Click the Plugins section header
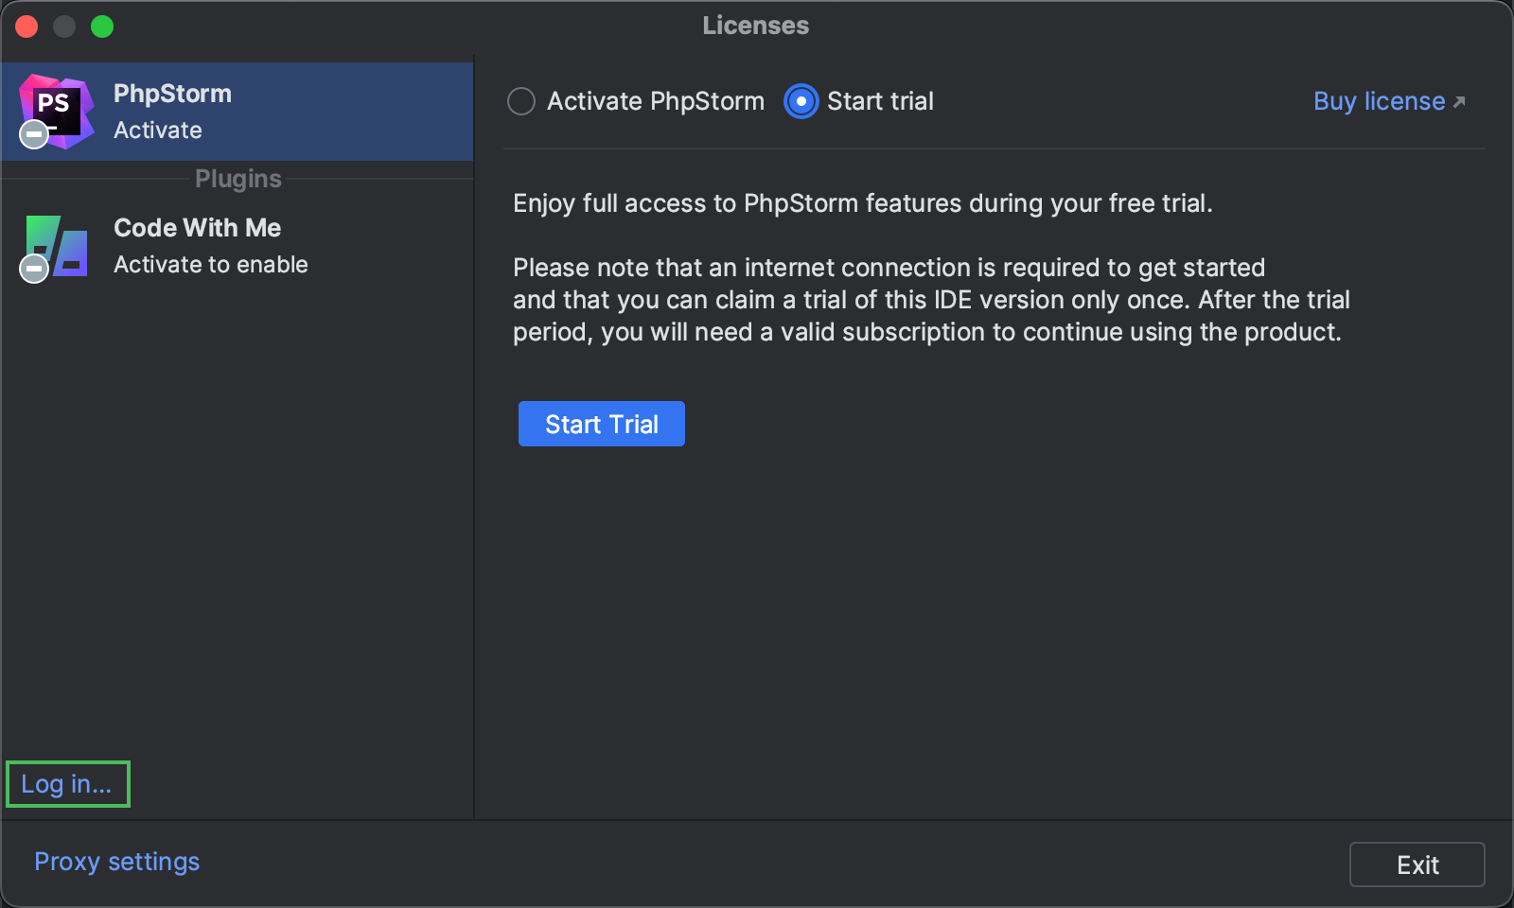1514x908 pixels. coord(238,178)
